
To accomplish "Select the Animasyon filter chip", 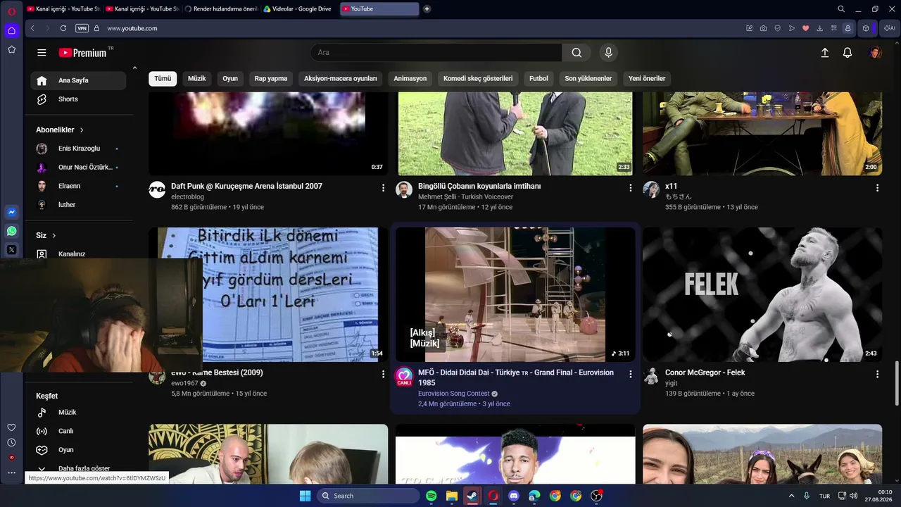I will (410, 78).
